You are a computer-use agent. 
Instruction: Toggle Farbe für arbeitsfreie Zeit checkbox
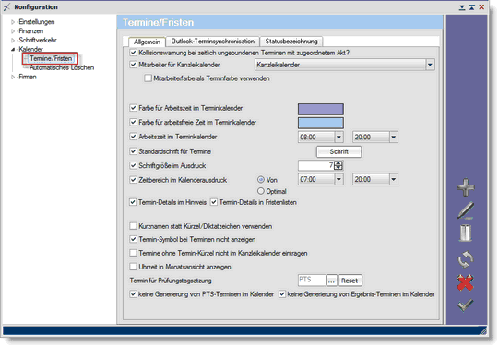point(133,122)
